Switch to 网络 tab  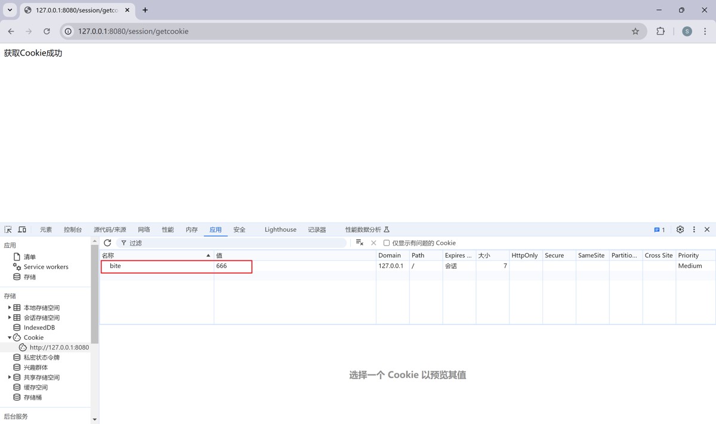click(x=144, y=229)
